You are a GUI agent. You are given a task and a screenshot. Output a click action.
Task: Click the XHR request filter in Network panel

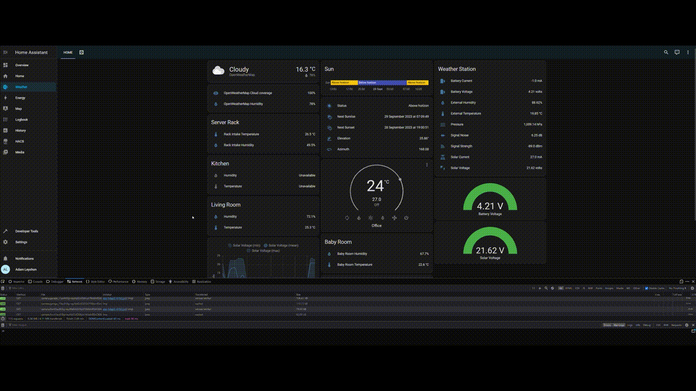[590, 288]
